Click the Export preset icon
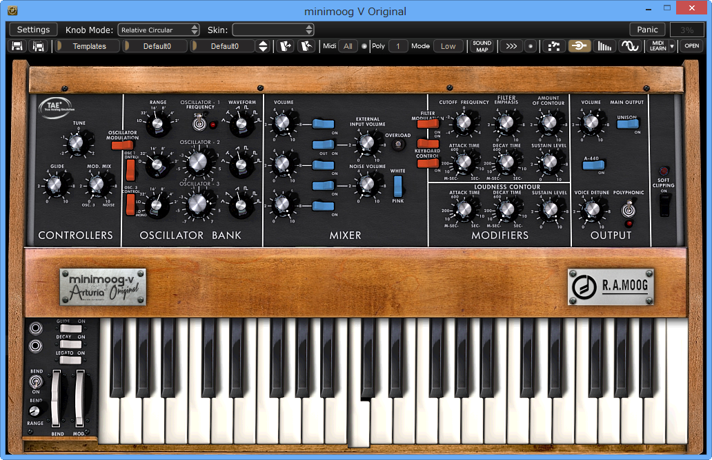The width and height of the screenshot is (712, 460). 306,46
